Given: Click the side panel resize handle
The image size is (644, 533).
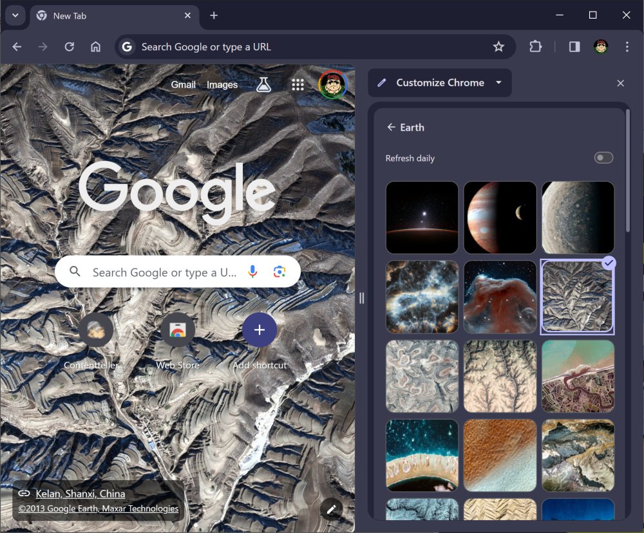Looking at the screenshot, I should [x=361, y=298].
